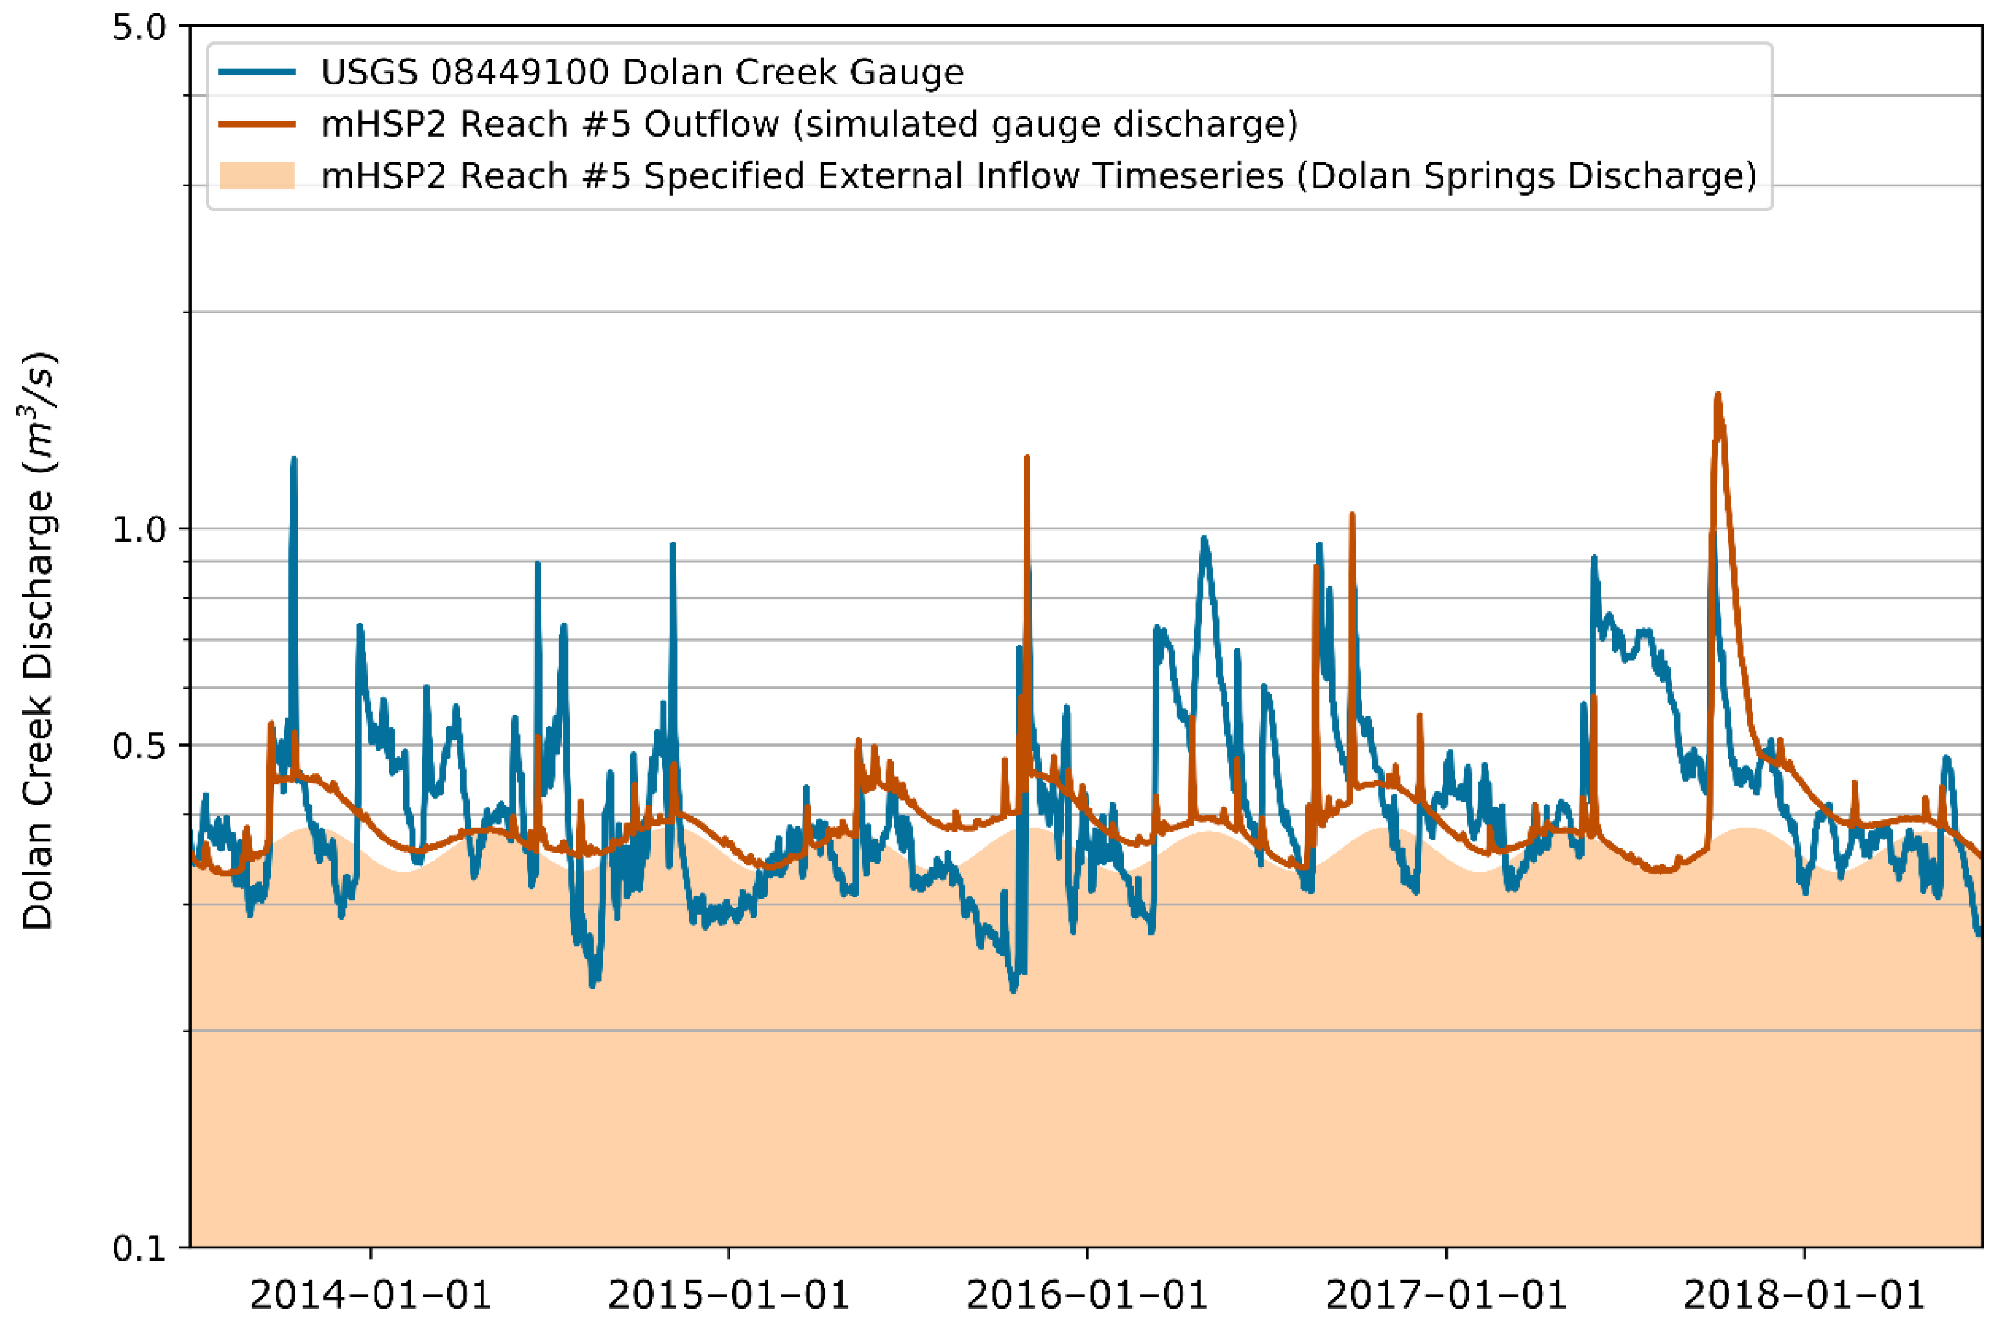The image size is (1998, 1326).
Task: Click the 2017-01-01 x-axis tick label
Action: 1446,1296
